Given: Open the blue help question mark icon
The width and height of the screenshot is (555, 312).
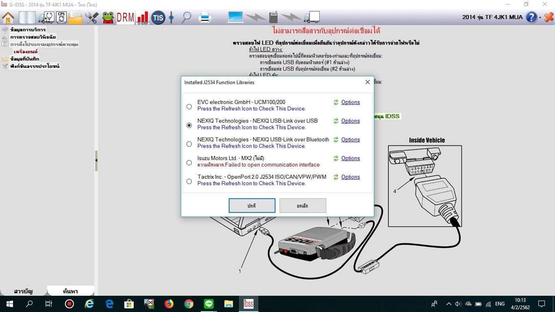Looking at the screenshot, I should click(x=532, y=18).
